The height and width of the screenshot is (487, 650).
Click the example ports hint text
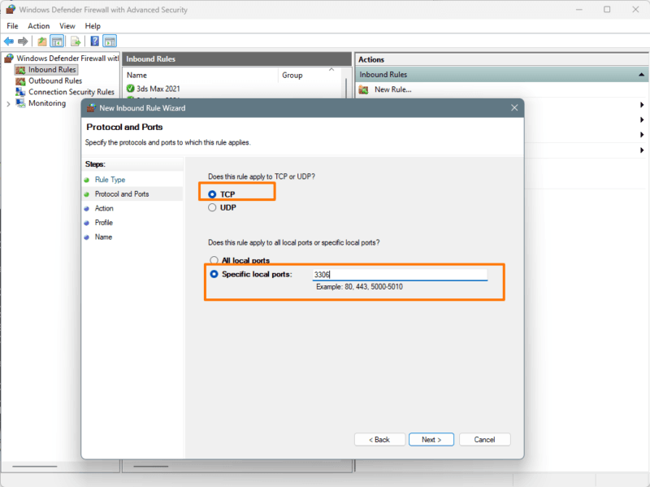pos(359,287)
